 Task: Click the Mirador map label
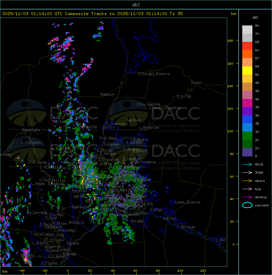click(138, 221)
